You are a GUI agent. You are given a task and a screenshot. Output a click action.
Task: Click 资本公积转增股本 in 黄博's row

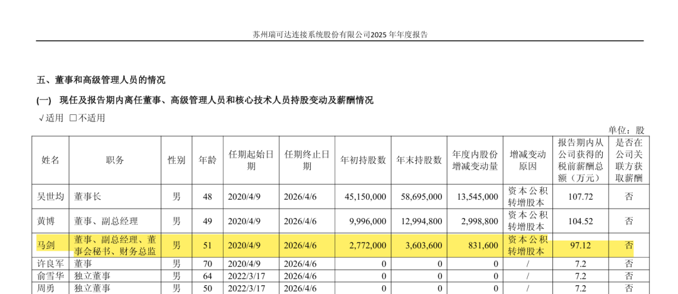[528, 221]
